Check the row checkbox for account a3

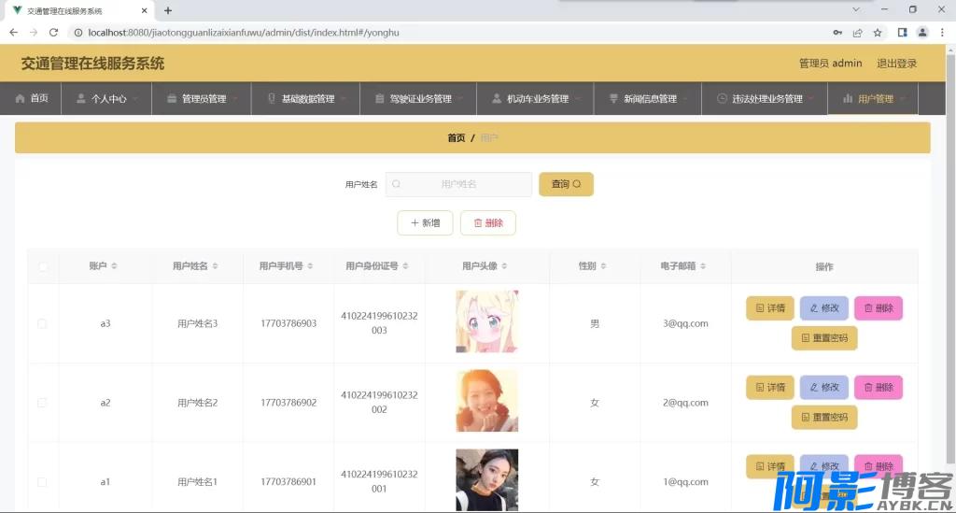tap(42, 323)
